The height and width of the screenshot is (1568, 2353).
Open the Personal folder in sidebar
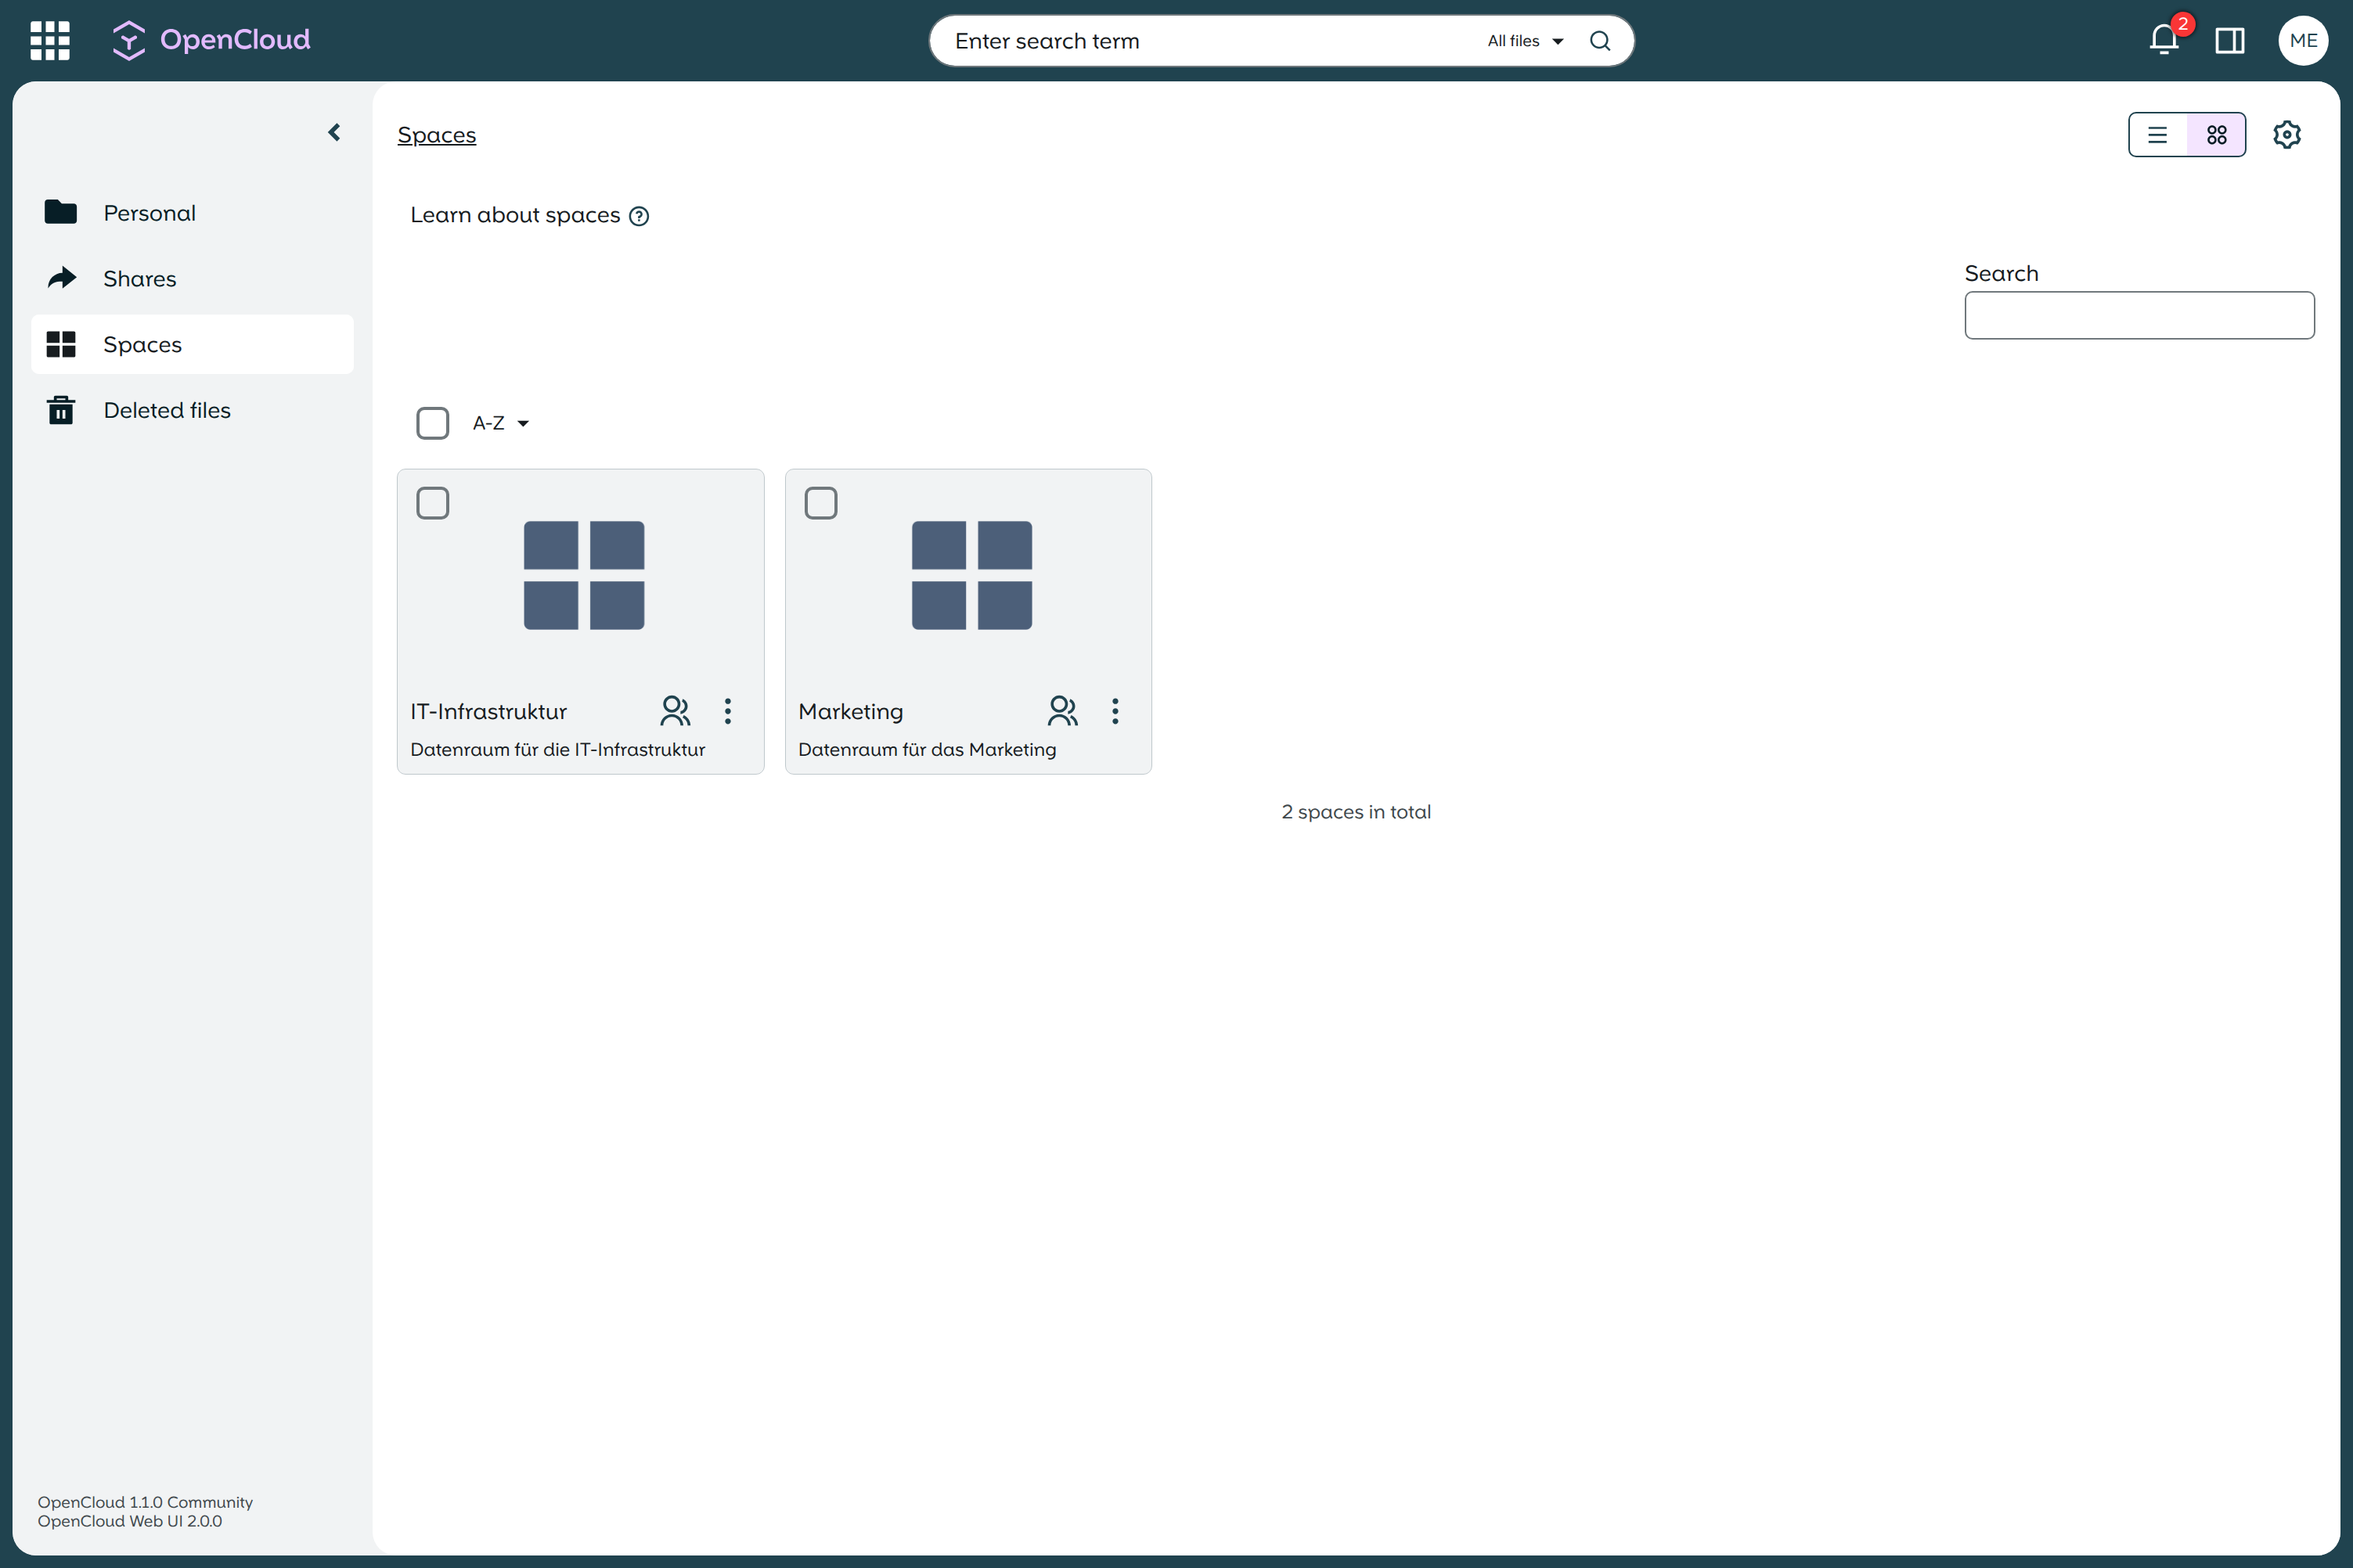tap(192, 213)
